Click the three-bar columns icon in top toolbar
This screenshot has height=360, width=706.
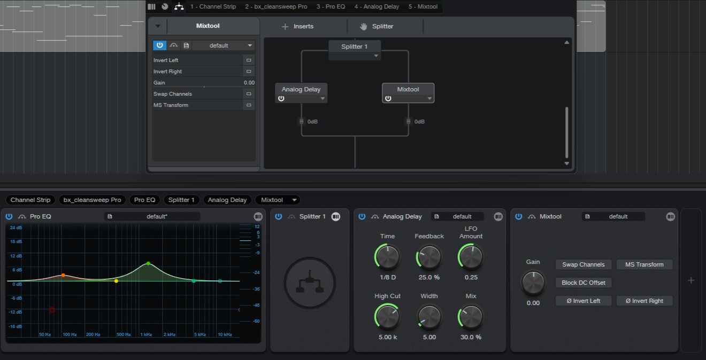151,6
